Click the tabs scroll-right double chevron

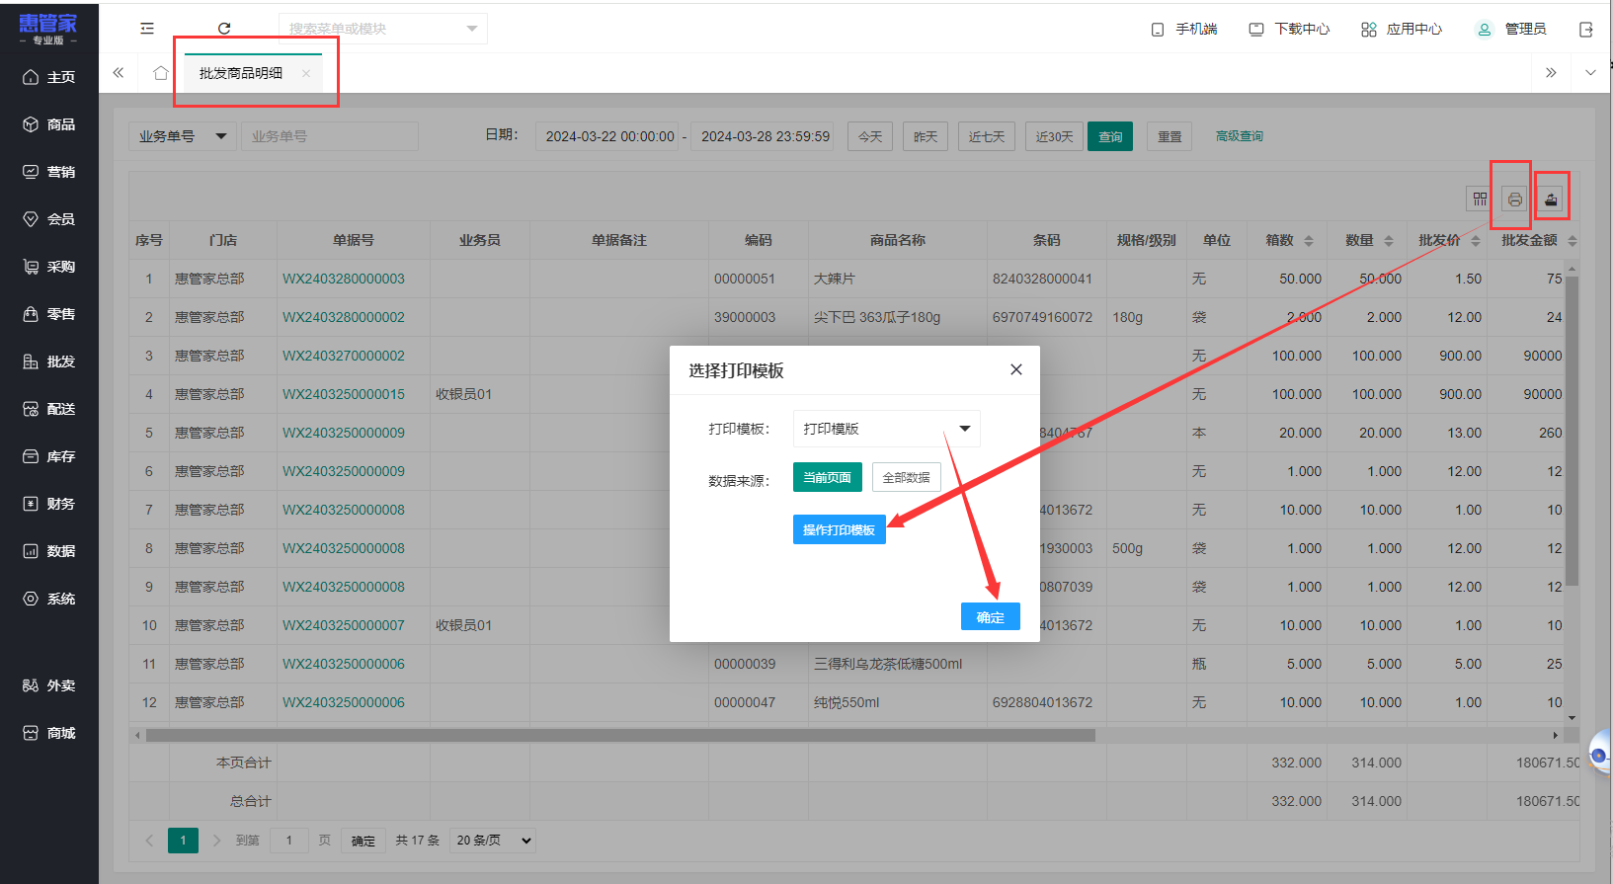[x=1551, y=73]
